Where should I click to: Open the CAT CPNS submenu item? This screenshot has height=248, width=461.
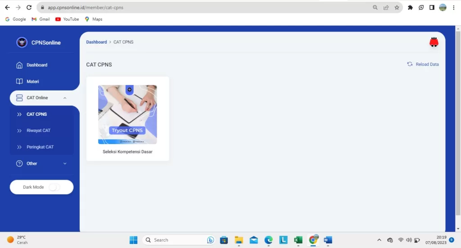pyautogui.click(x=36, y=114)
